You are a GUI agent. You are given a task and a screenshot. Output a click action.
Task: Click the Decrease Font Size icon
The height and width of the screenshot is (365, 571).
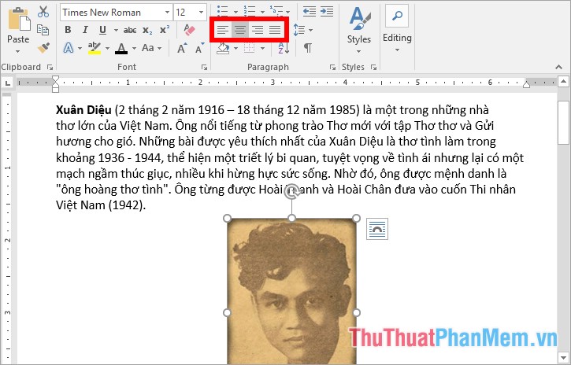(199, 48)
